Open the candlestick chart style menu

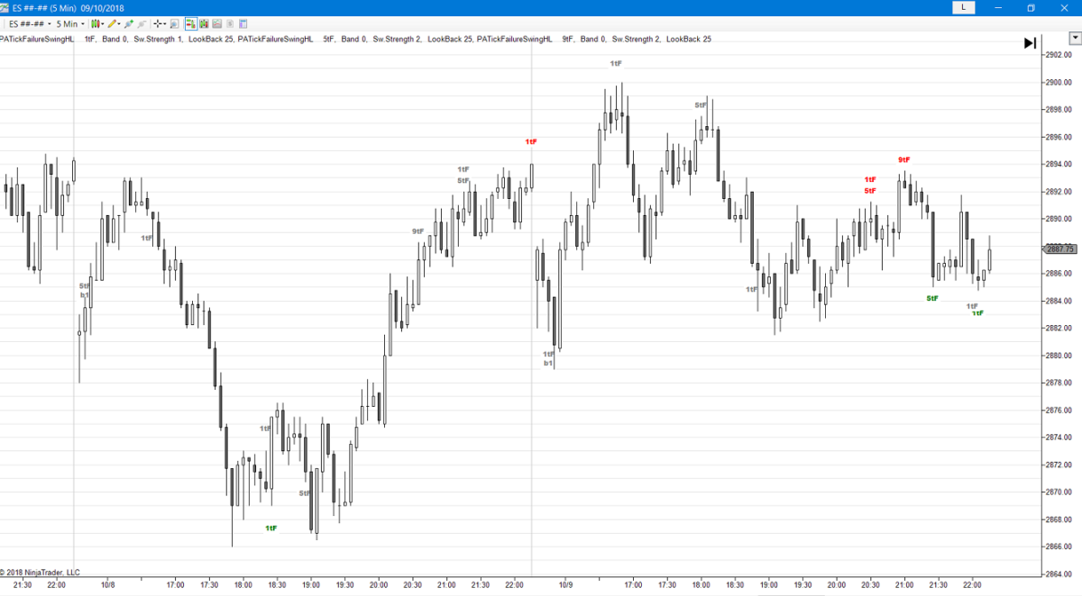pyautogui.click(x=97, y=23)
